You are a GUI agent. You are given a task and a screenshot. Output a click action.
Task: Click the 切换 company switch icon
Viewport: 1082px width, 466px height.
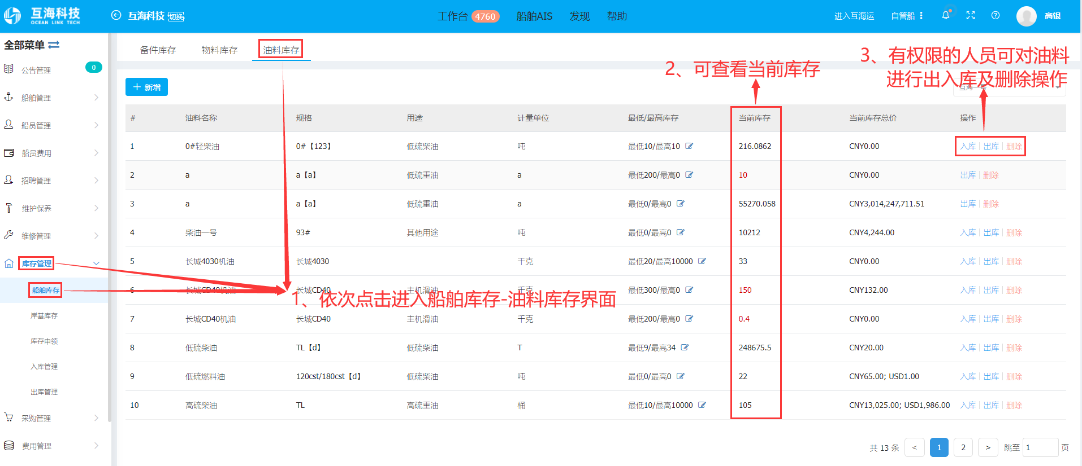pyautogui.click(x=176, y=17)
